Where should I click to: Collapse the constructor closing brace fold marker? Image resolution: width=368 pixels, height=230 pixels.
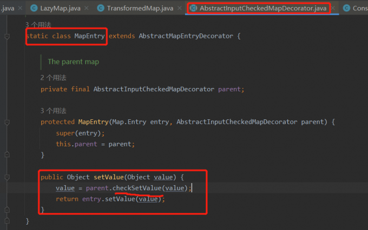click(x=7, y=154)
